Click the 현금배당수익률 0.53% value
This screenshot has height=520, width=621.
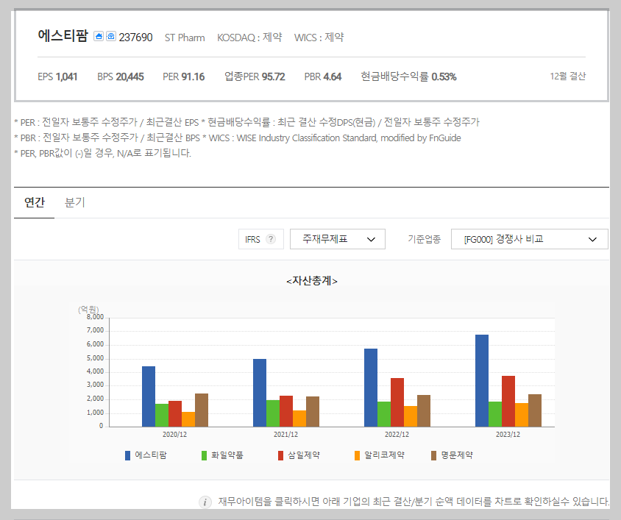[x=408, y=76]
